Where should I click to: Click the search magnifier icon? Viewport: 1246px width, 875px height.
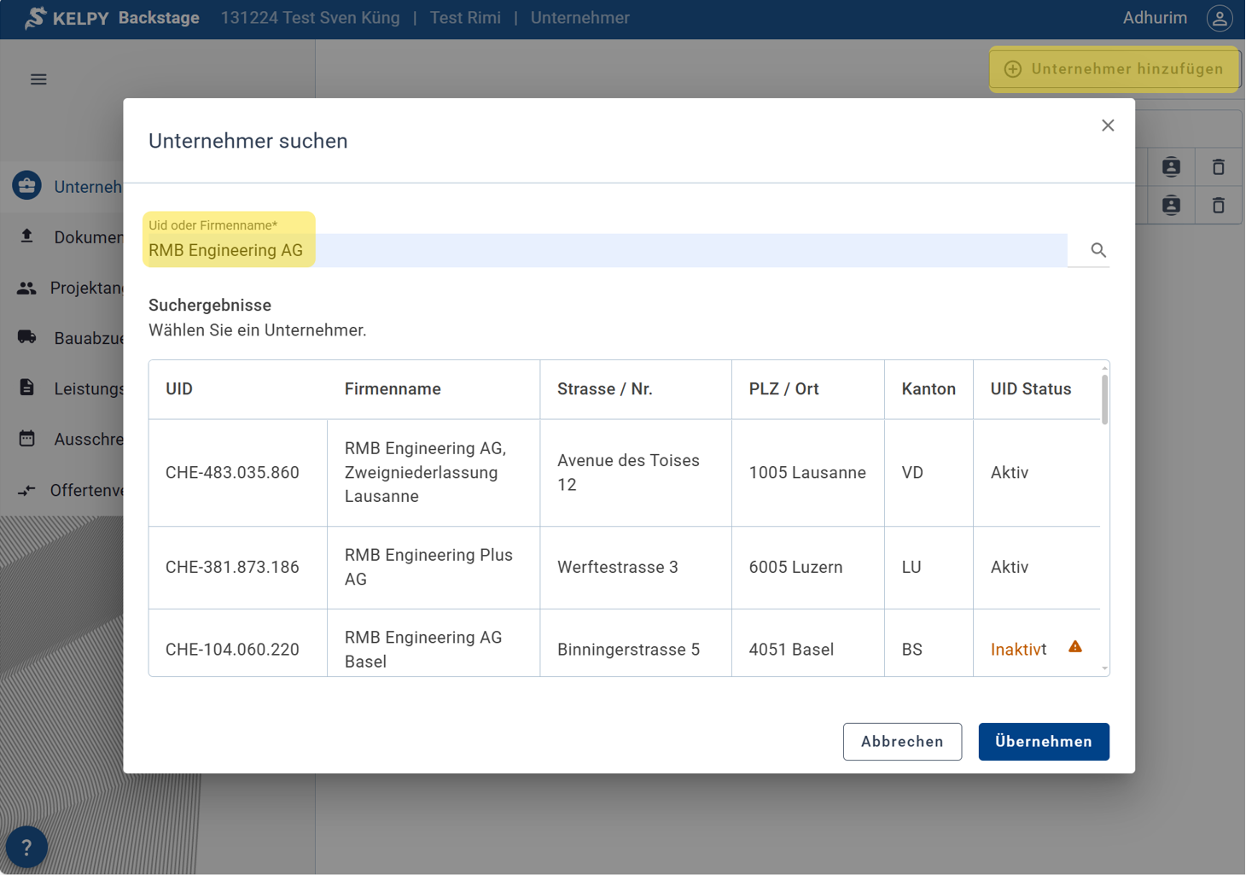pyautogui.click(x=1098, y=250)
